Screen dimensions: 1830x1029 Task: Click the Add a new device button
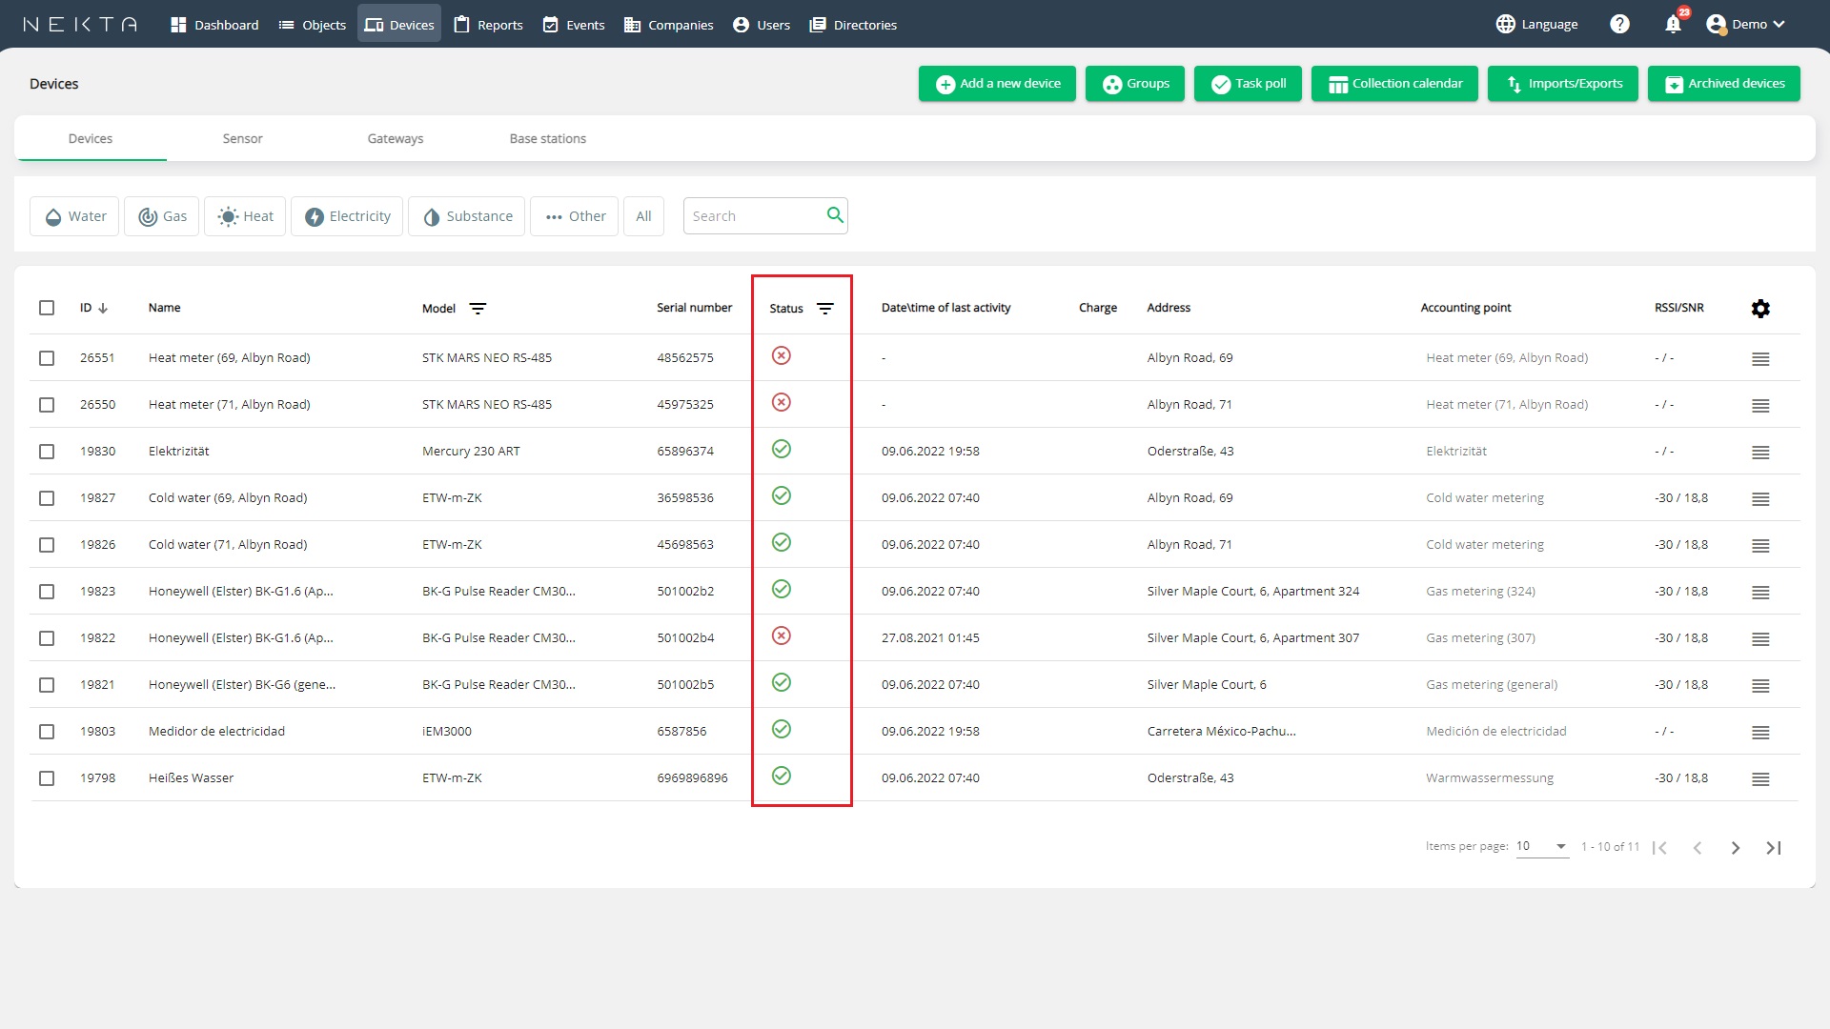997,83
